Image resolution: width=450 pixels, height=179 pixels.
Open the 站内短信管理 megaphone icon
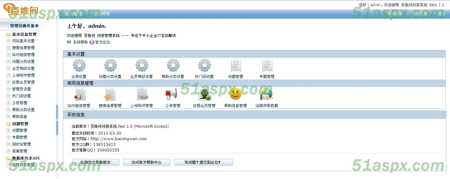80,95
